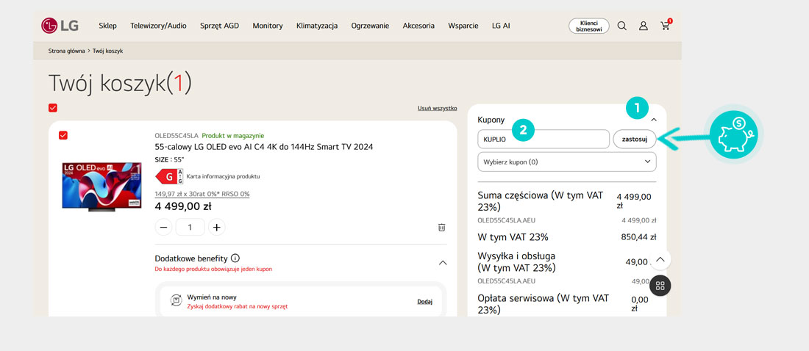
Task: Toggle the select-all checkbox above product
Action: pos(53,108)
